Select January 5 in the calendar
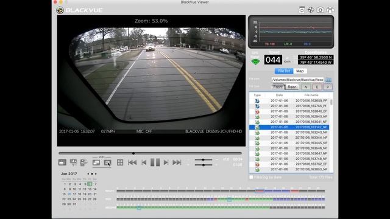390x219 pixels. pos(85,184)
